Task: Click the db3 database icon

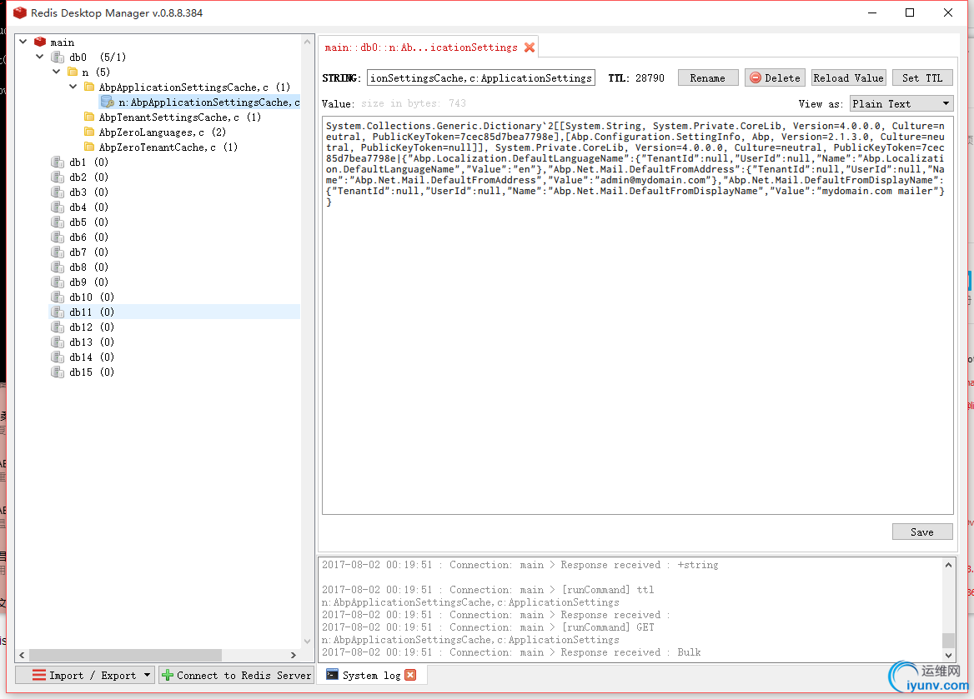Action: pyautogui.click(x=58, y=192)
